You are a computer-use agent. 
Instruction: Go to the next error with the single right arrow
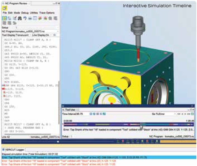point(185,114)
